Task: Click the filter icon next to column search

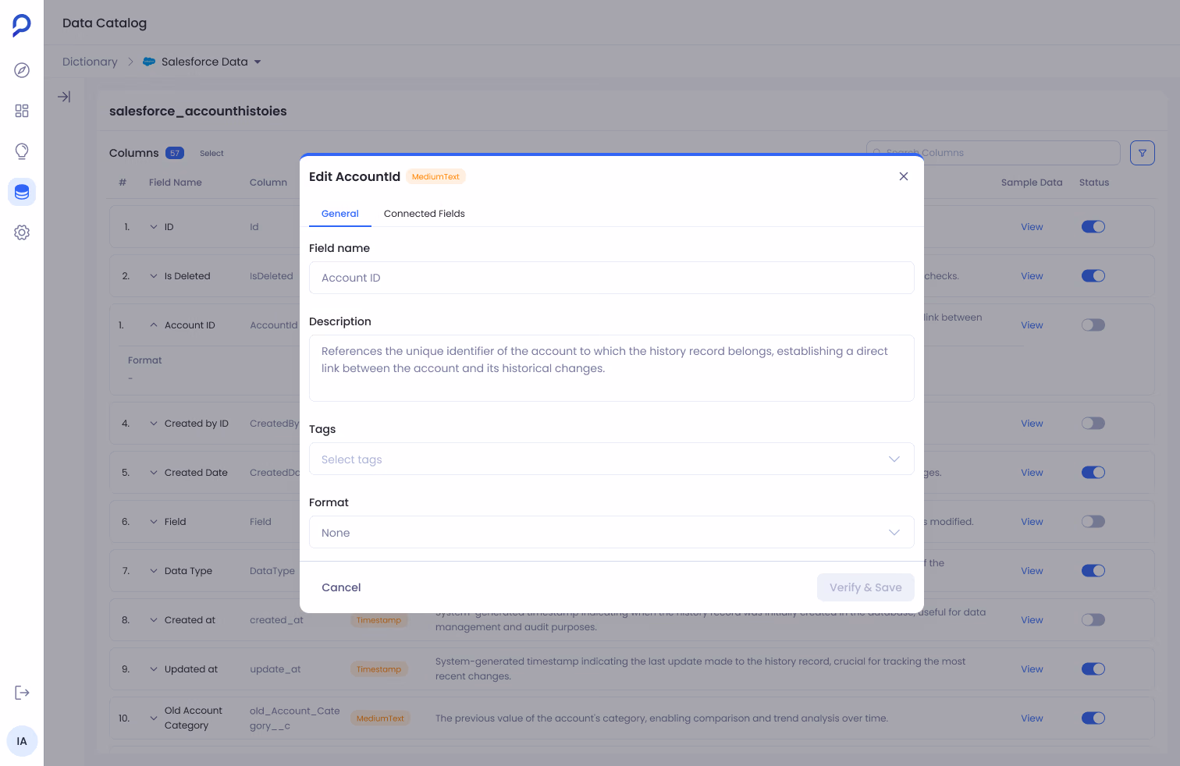Action: 1143,153
